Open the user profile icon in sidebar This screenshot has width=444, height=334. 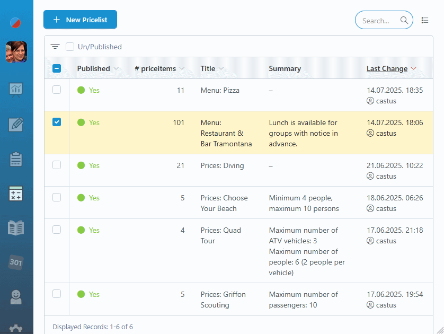(x=16, y=297)
